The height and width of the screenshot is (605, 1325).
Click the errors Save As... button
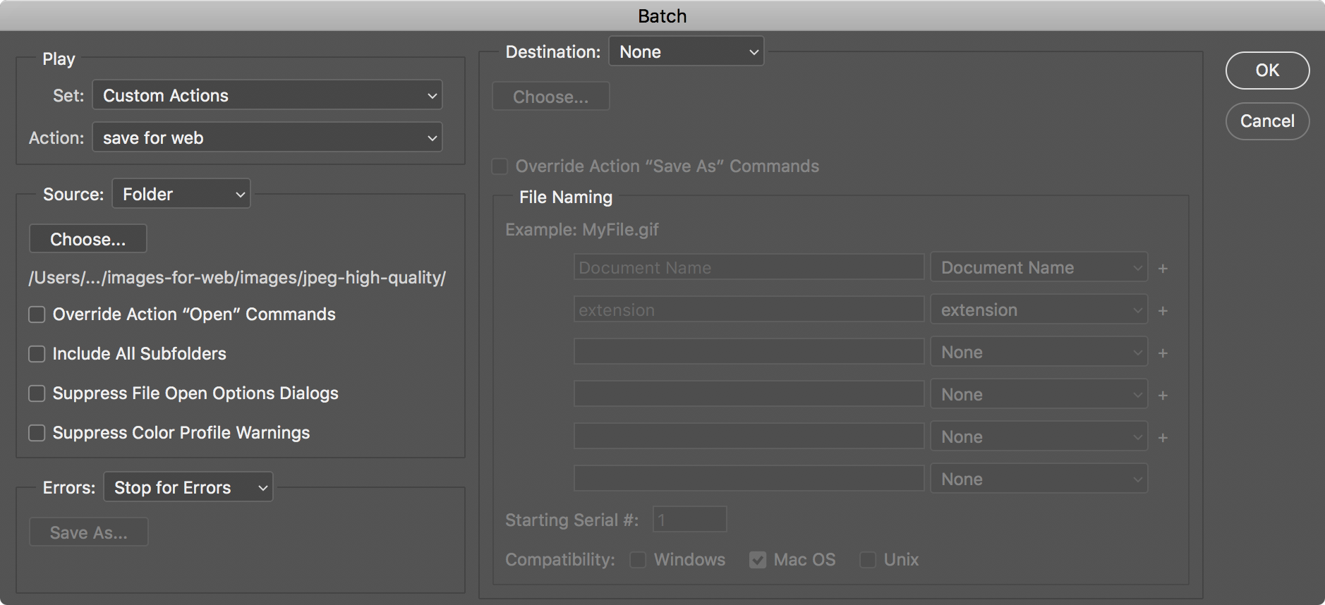89,532
